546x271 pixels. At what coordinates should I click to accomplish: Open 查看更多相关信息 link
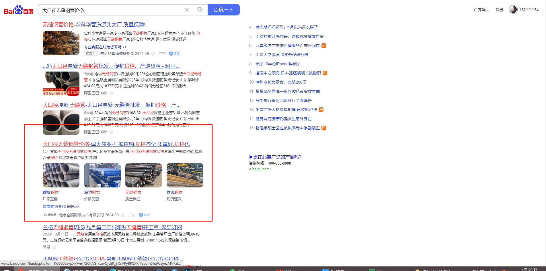[61, 207]
